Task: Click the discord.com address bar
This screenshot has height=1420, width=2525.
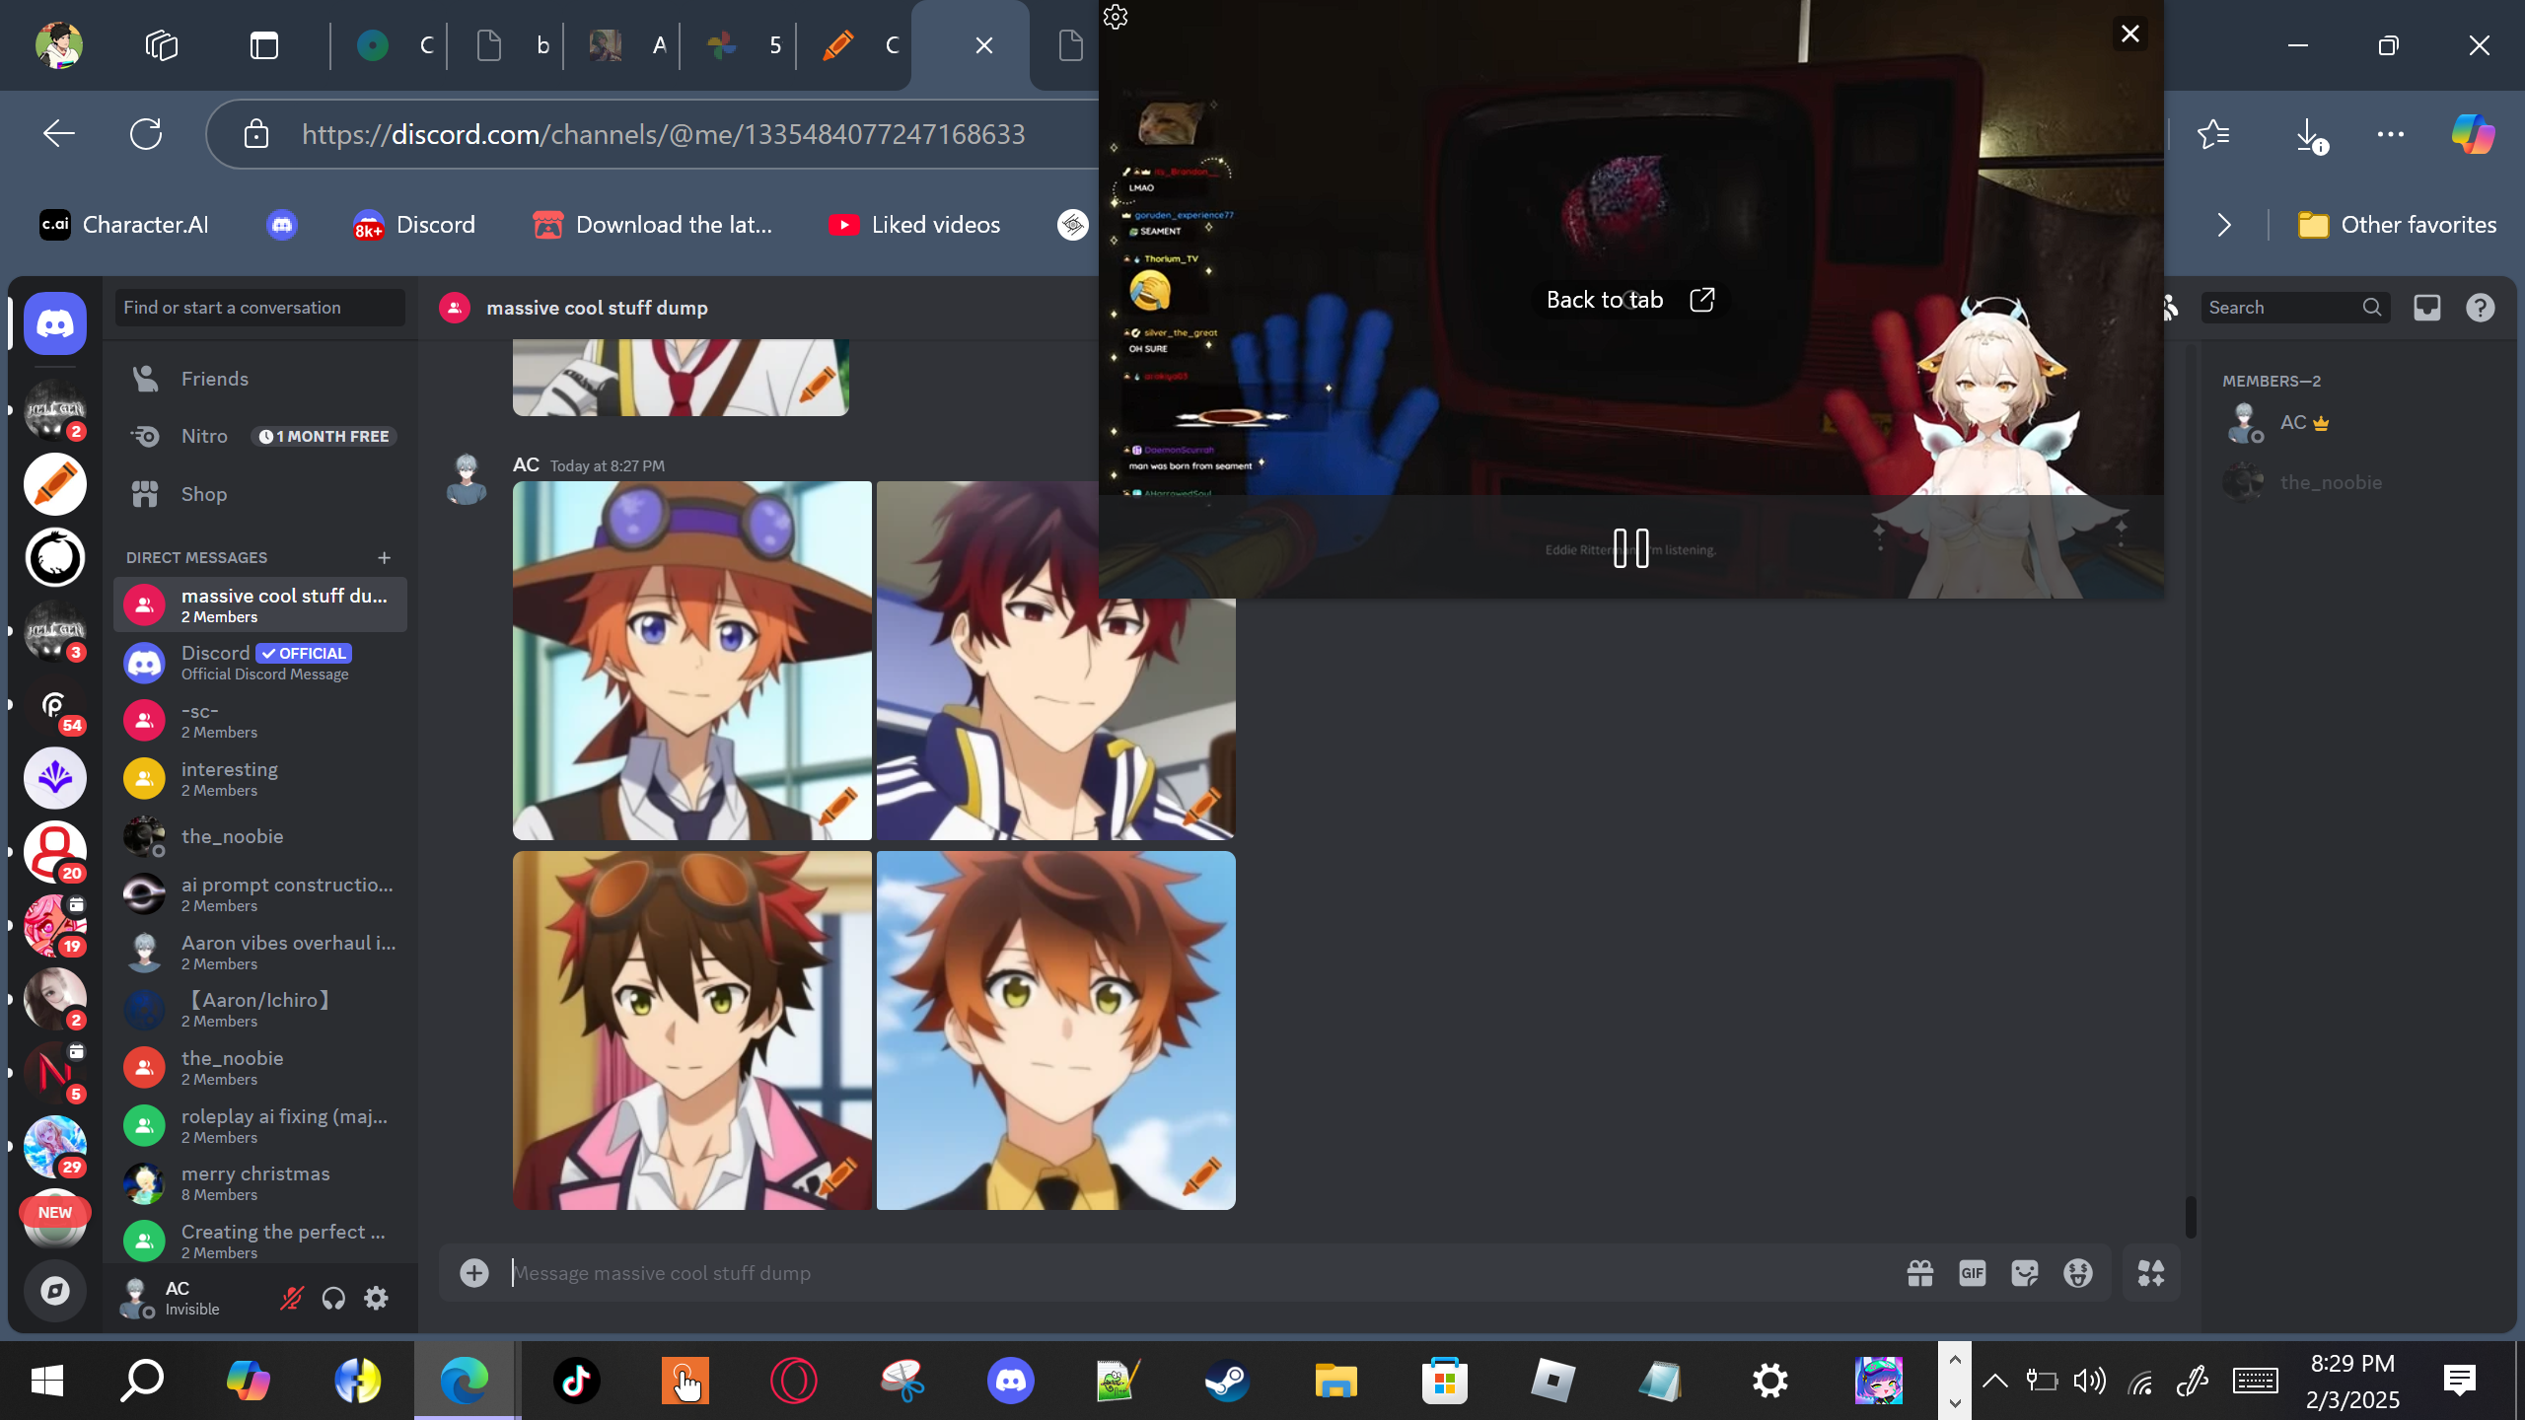Action: point(664,134)
